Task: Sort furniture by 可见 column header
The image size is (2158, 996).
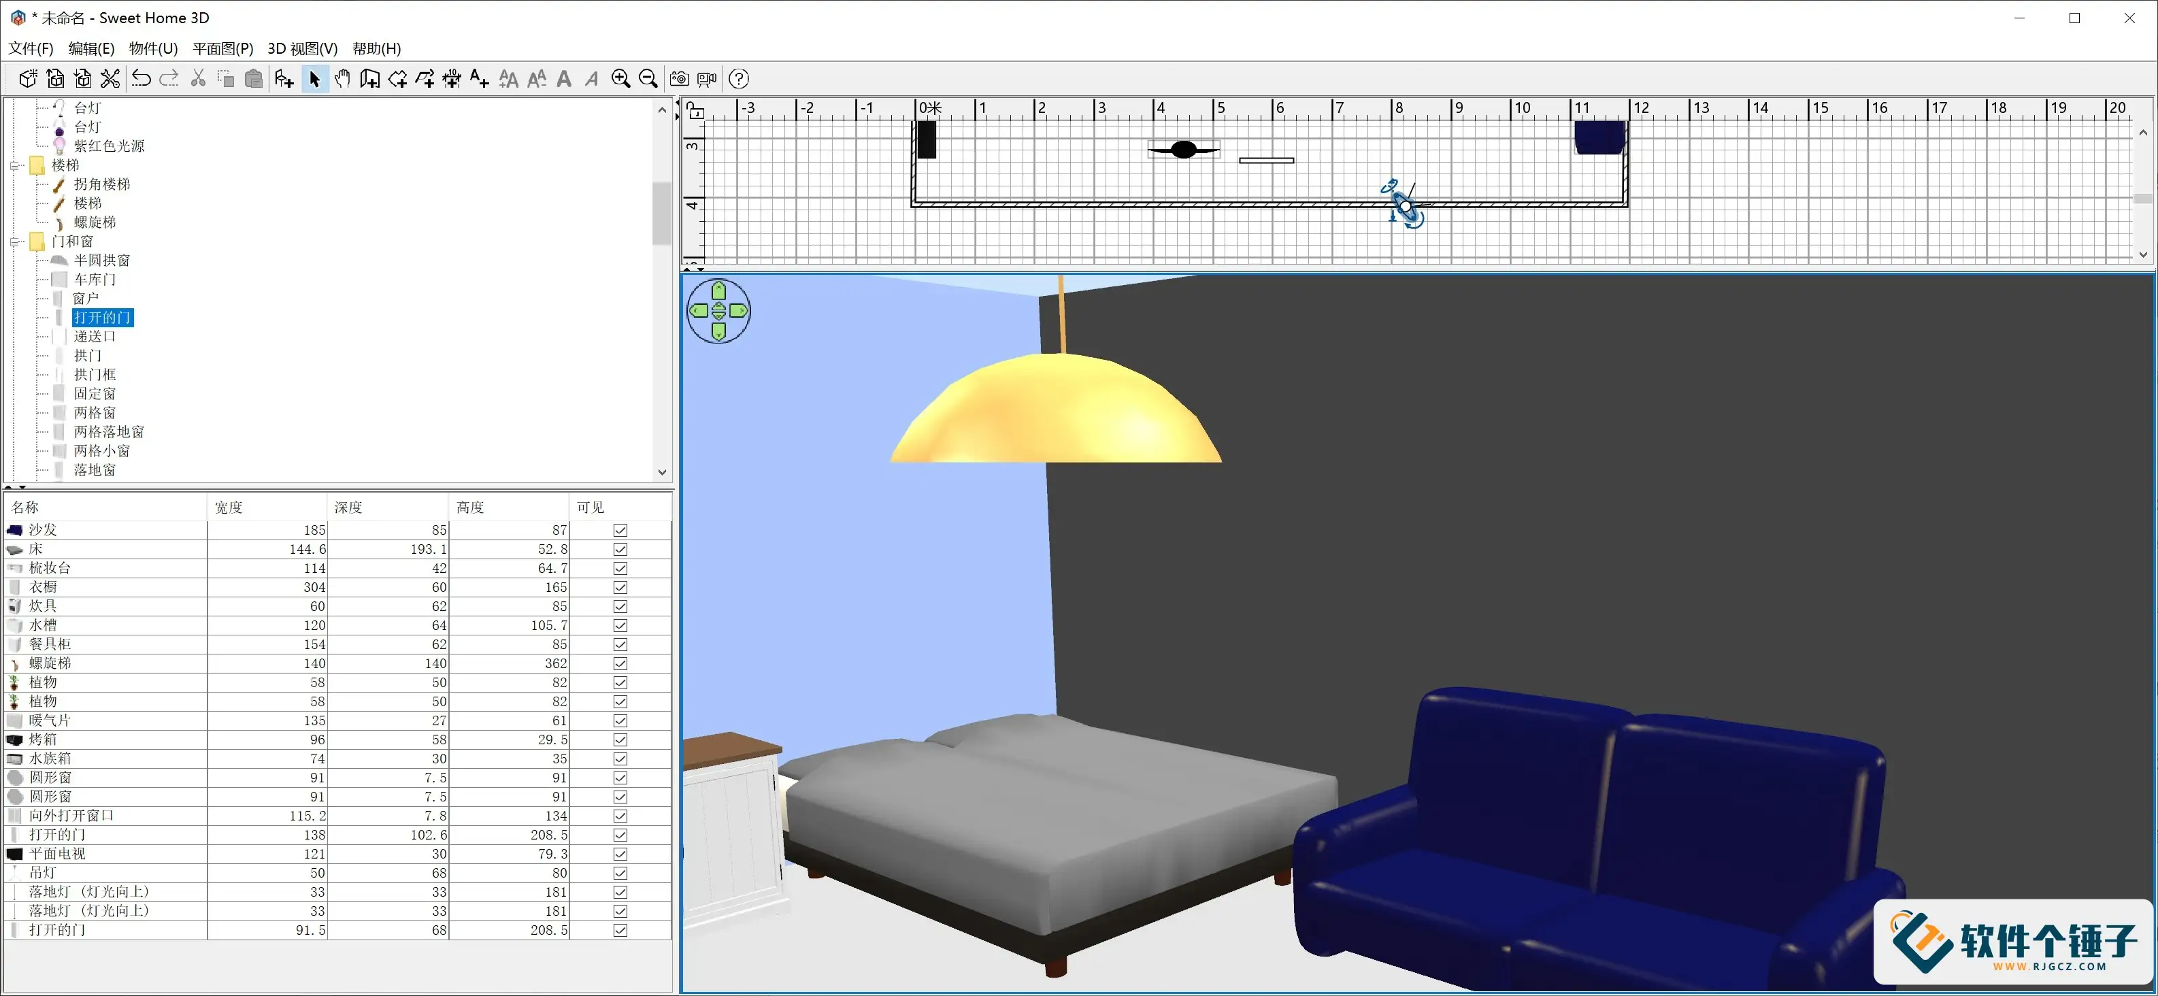Action: tap(620, 507)
